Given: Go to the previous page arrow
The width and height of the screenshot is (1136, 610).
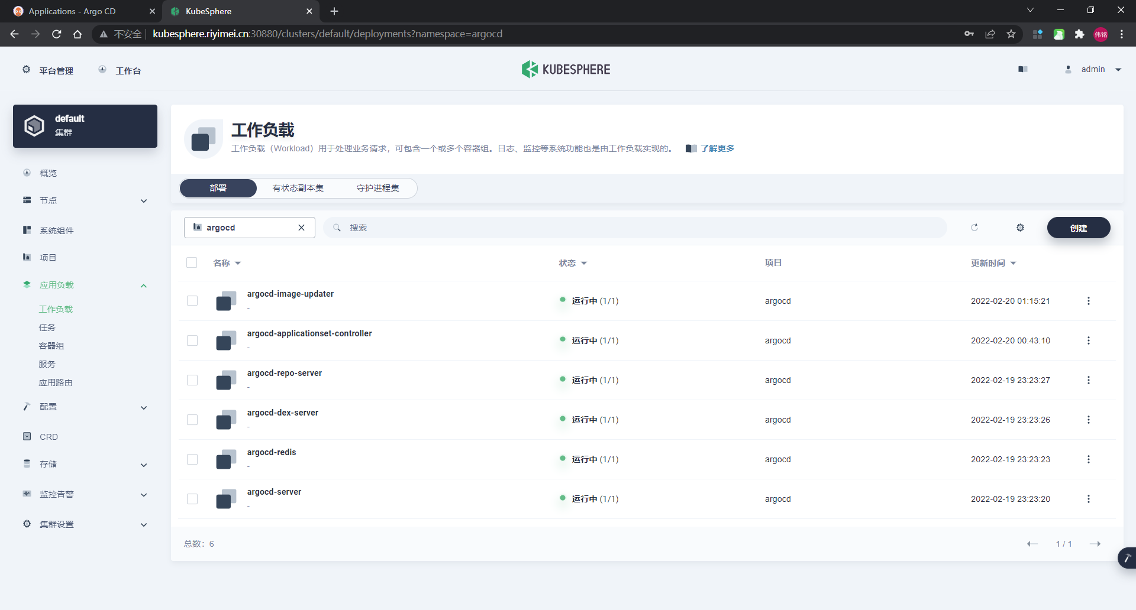Looking at the screenshot, I should 1032,544.
